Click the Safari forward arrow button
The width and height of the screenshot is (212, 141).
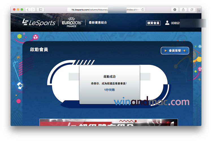pos(33,10)
